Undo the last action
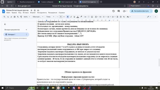Screen dimensions: 160x90 [x=8, y=17]
